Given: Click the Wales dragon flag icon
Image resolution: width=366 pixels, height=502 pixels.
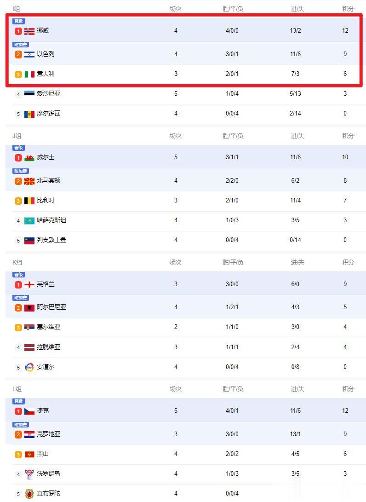Looking at the screenshot, I should [29, 158].
